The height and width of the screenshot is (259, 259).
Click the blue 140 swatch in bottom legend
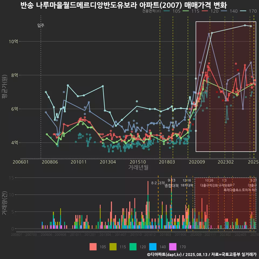pyautogui.click(x=153, y=247)
